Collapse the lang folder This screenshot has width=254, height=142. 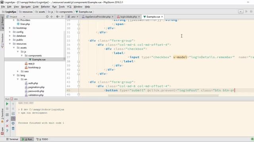14,75
